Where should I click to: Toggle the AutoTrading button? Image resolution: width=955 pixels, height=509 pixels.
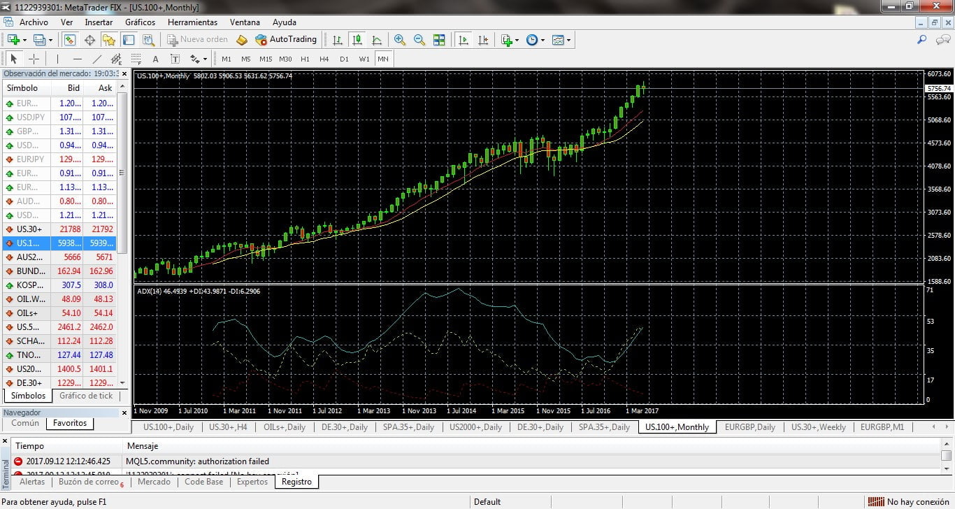tap(286, 40)
